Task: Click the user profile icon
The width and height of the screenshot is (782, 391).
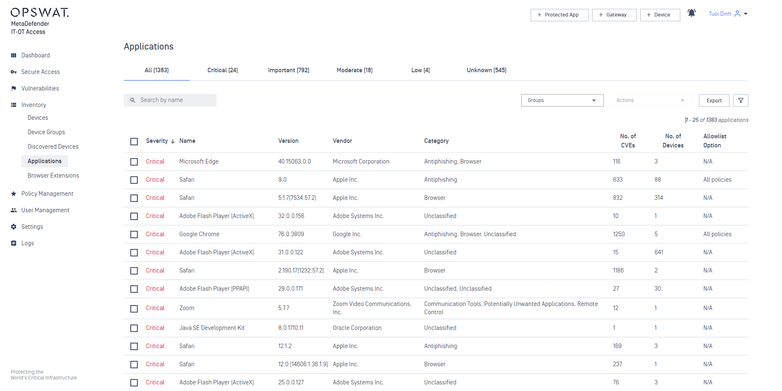Action: (x=737, y=14)
